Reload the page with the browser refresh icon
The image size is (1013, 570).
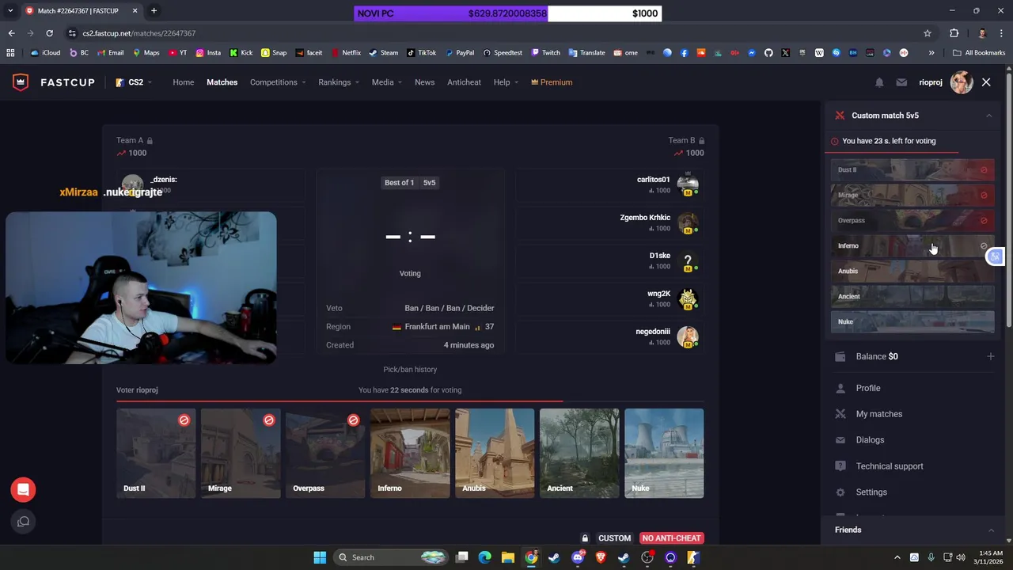[x=49, y=33]
